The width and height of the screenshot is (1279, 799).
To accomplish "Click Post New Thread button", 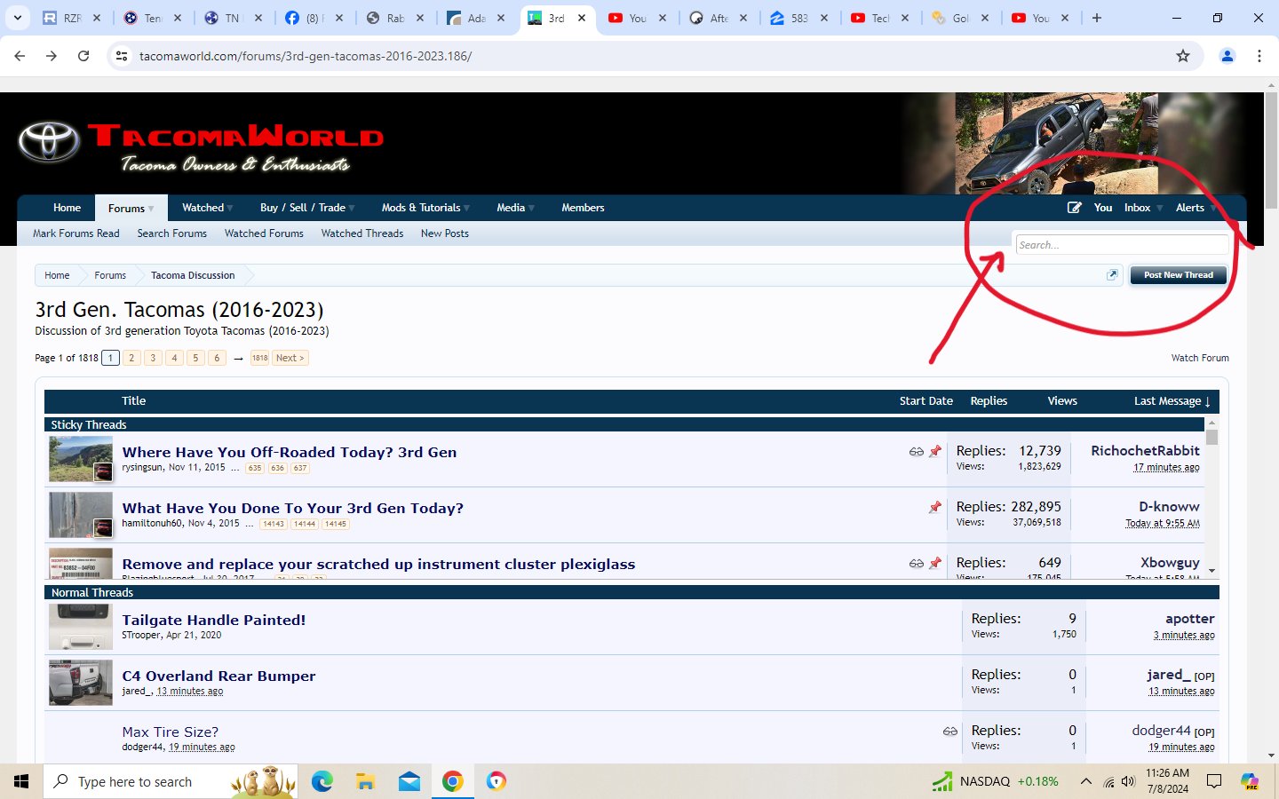I will (x=1178, y=275).
